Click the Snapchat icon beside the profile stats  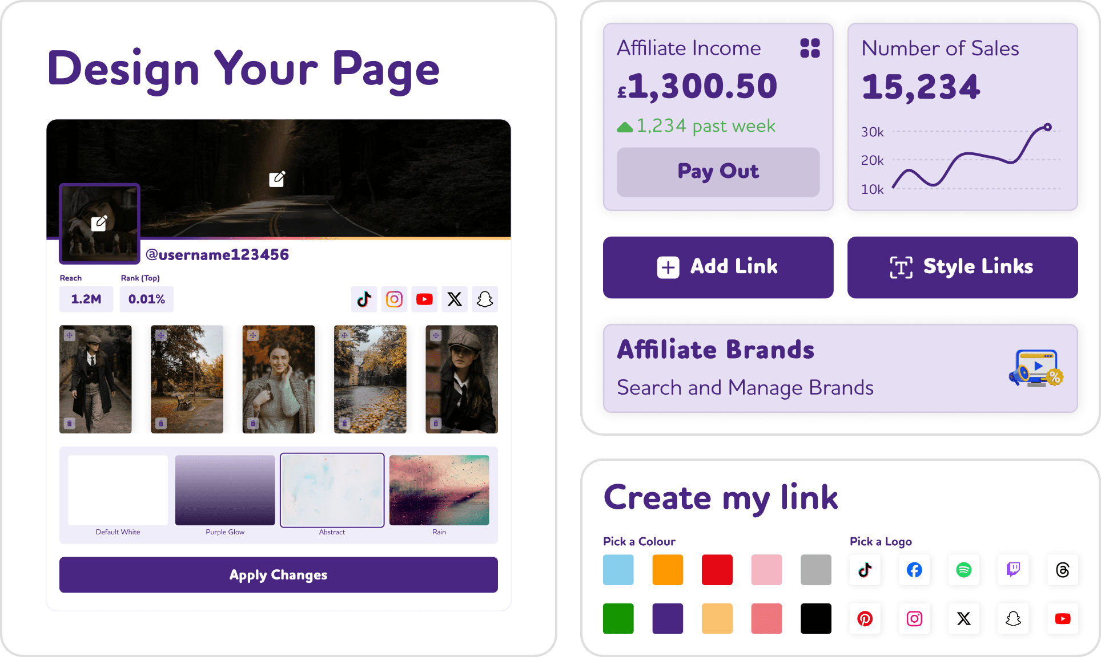[x=485, y=299]
